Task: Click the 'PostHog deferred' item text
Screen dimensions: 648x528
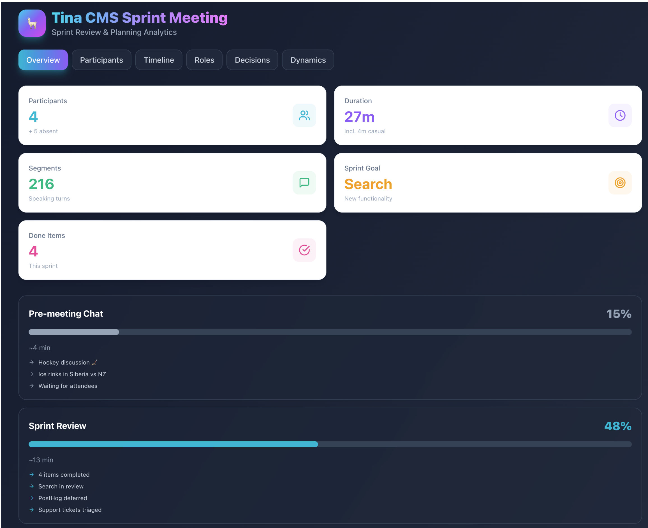Action: pos(63,498)
